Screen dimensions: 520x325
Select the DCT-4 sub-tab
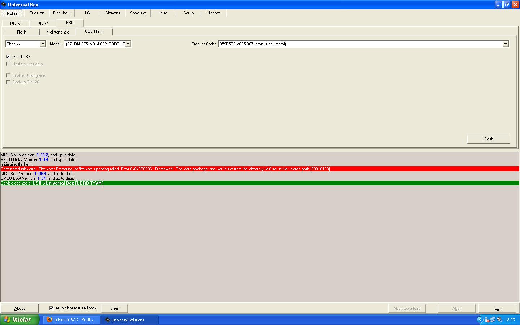(43, 23)
